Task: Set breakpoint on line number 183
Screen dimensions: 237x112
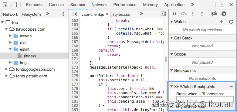Action: pyautogui.click(x=75, y=110)
